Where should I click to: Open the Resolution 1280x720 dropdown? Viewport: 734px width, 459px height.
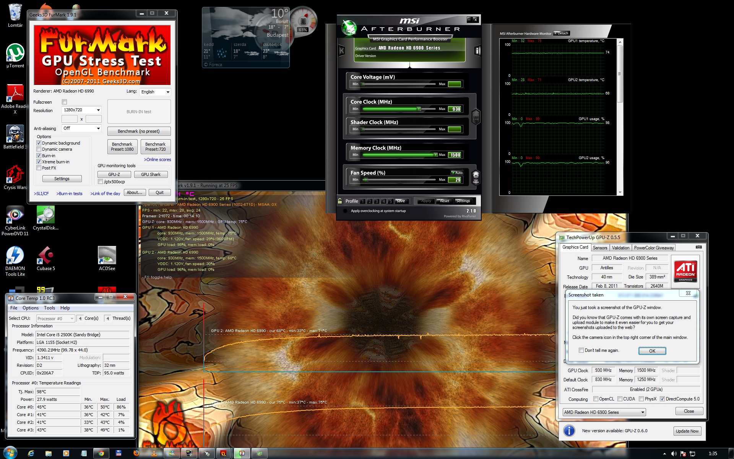pyautogui.click(x=81, y=110)
